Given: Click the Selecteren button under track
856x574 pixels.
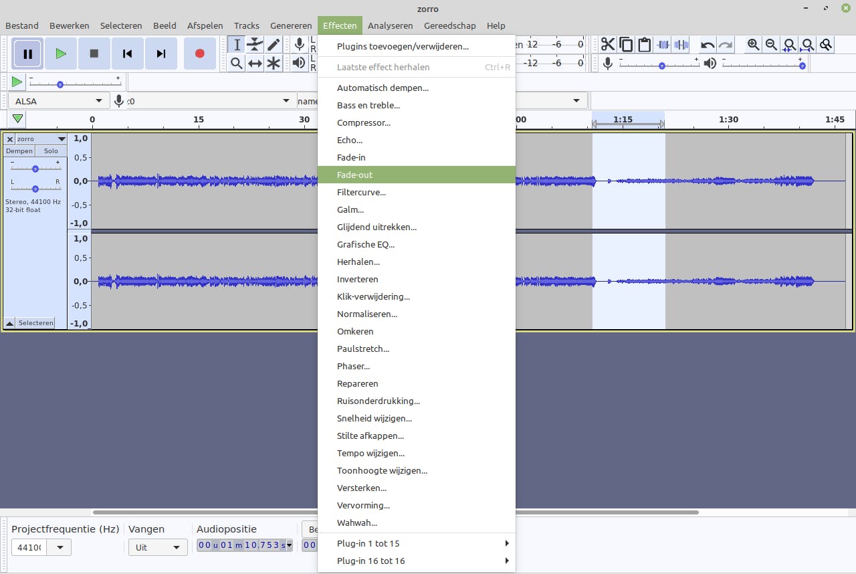Looking at the screenshot, I should coord(35,323).
